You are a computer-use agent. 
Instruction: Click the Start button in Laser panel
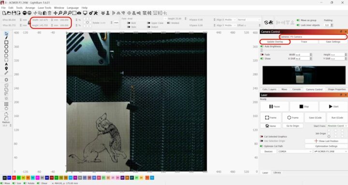(x=333, y=107)
